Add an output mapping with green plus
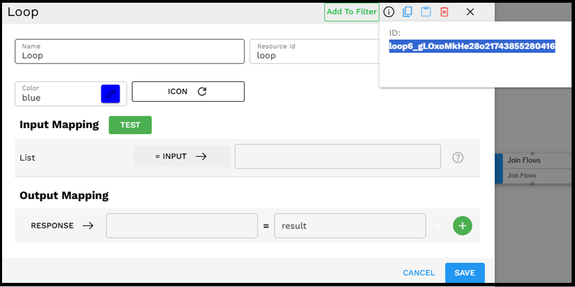The height and width of the screenshot is (287, 575). pyautogui.click(x=462, y=225)
